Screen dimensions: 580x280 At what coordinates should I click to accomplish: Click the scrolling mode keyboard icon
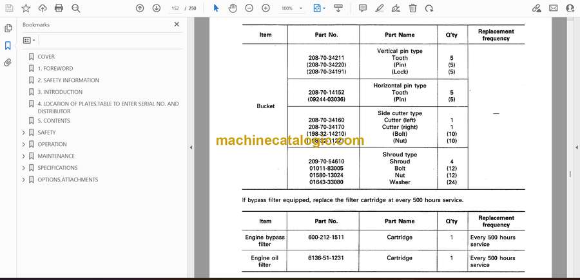338,8
